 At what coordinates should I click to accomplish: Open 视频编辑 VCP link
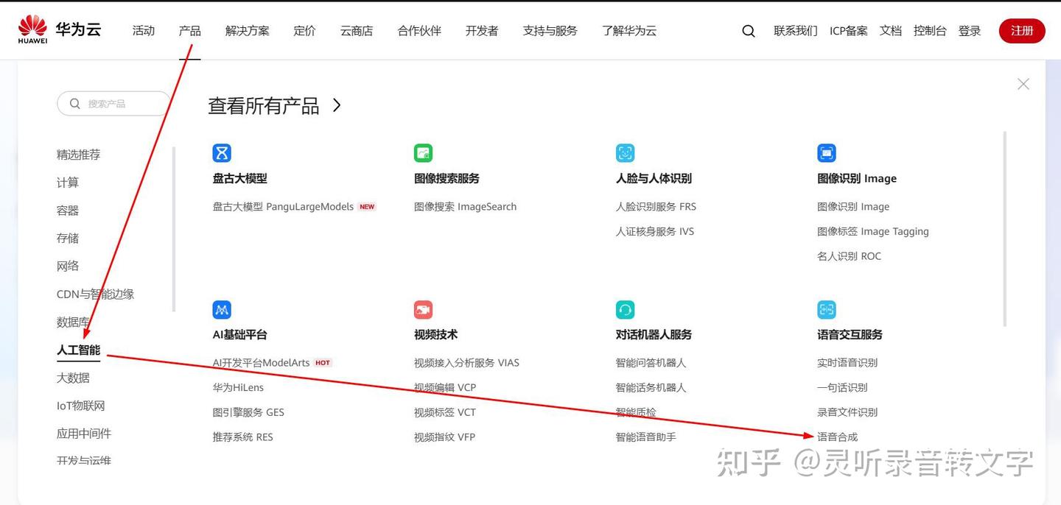tap(445, 388)
